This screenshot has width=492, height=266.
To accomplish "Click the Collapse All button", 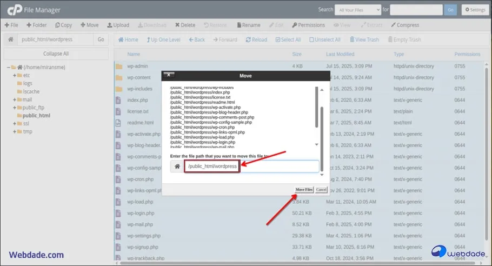I will click(x=56, y=54).
